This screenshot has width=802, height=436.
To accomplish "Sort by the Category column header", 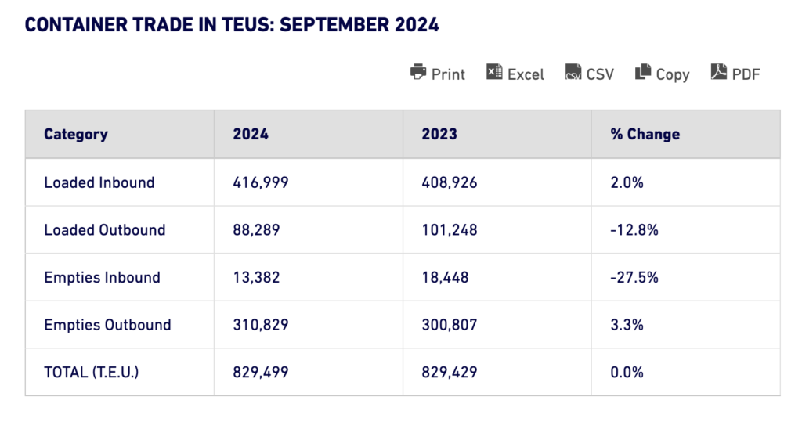I will (x=76, y=134).
